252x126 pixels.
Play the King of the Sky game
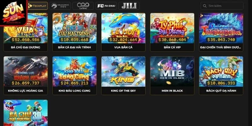(x=123, y=76)
